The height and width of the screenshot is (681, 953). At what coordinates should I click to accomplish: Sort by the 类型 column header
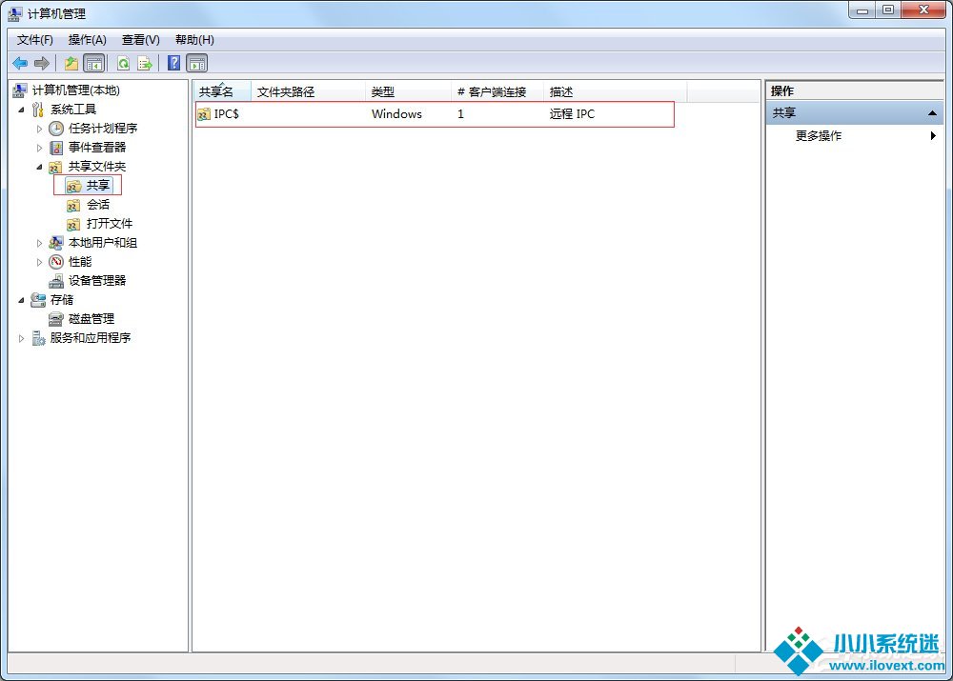409,91
